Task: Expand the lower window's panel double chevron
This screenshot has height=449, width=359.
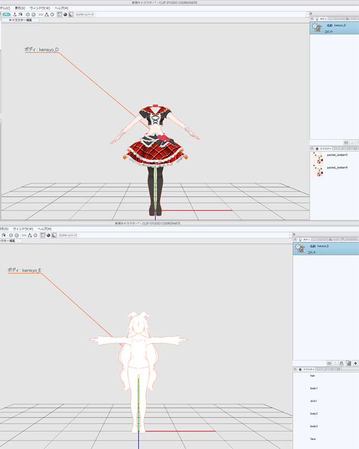Action: pyautogui.click(x=295, y=234)
